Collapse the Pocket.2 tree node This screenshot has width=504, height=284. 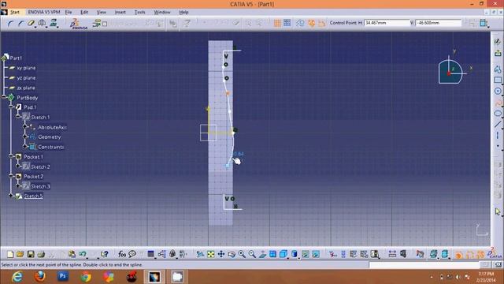click(11, 176)
